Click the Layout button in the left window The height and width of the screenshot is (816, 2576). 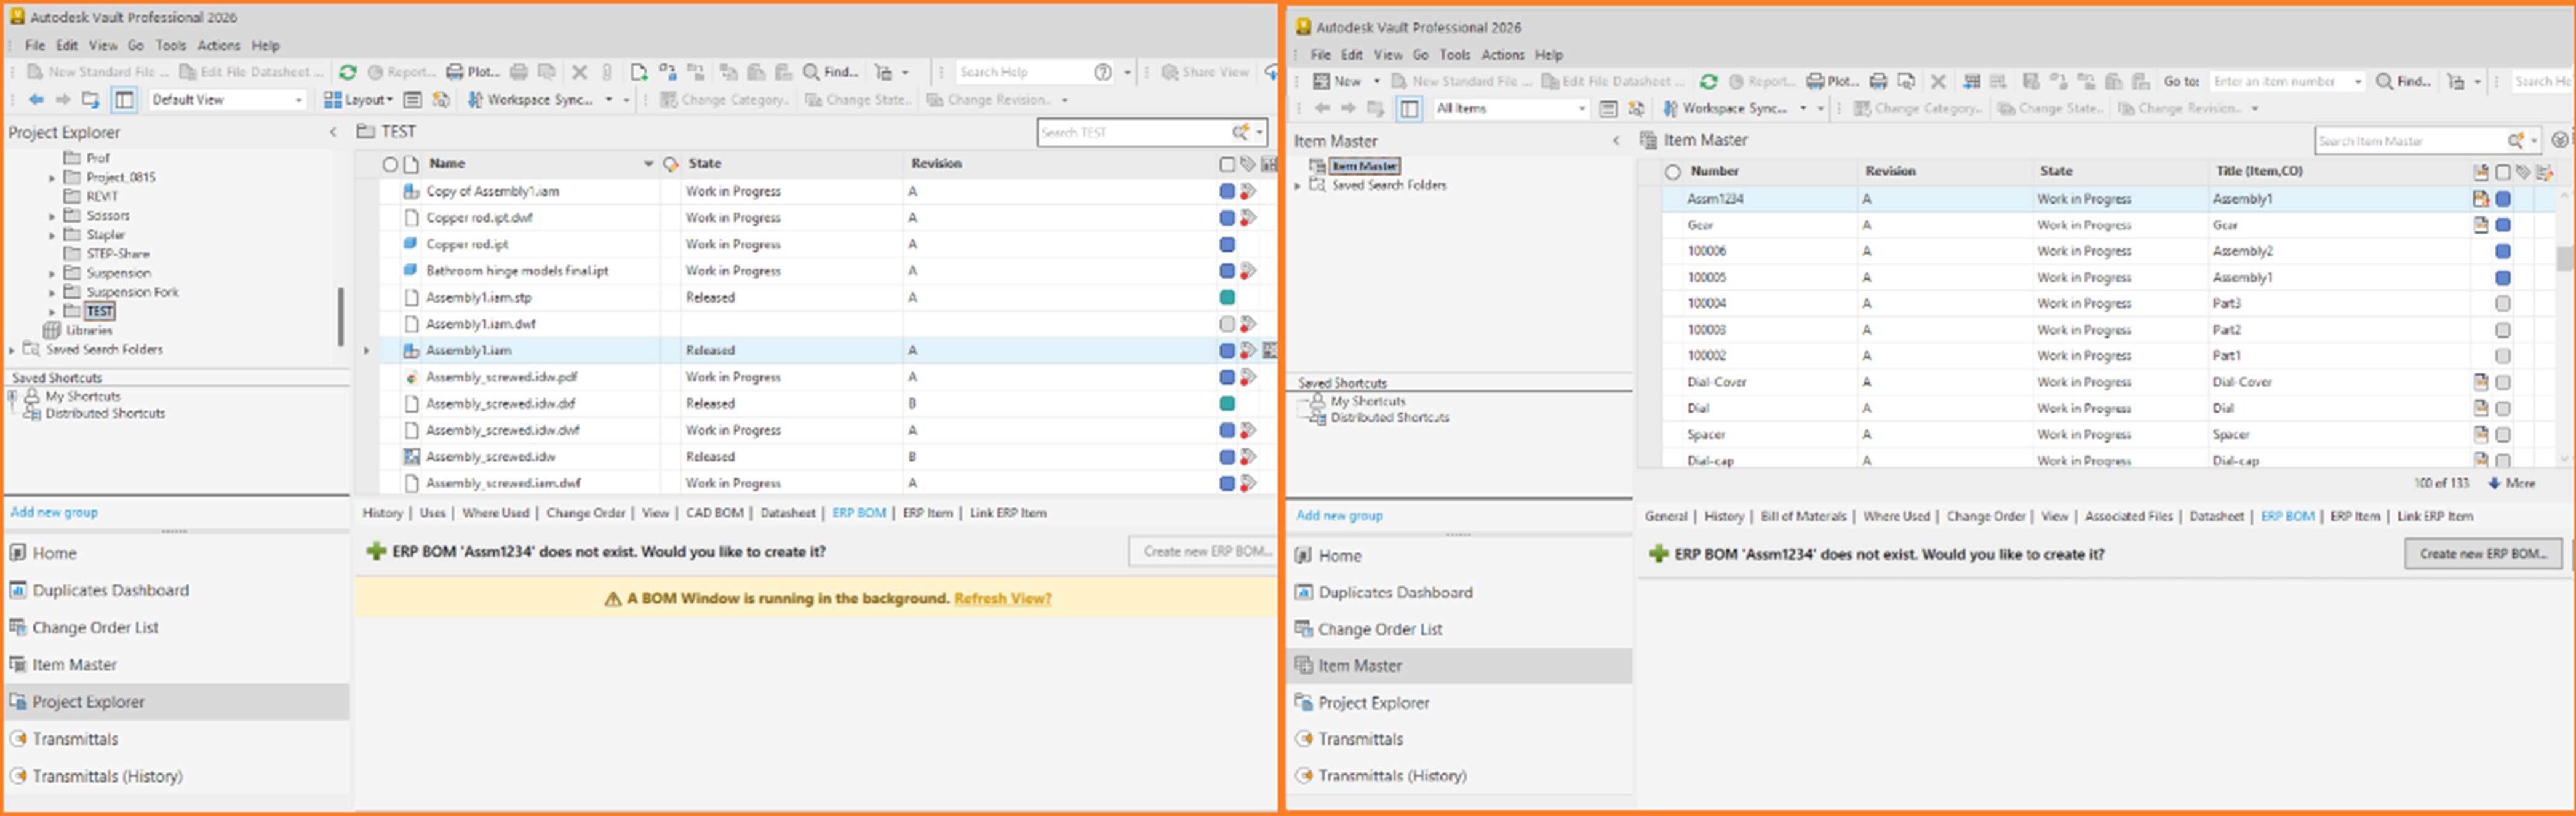[x=358, y=100]
